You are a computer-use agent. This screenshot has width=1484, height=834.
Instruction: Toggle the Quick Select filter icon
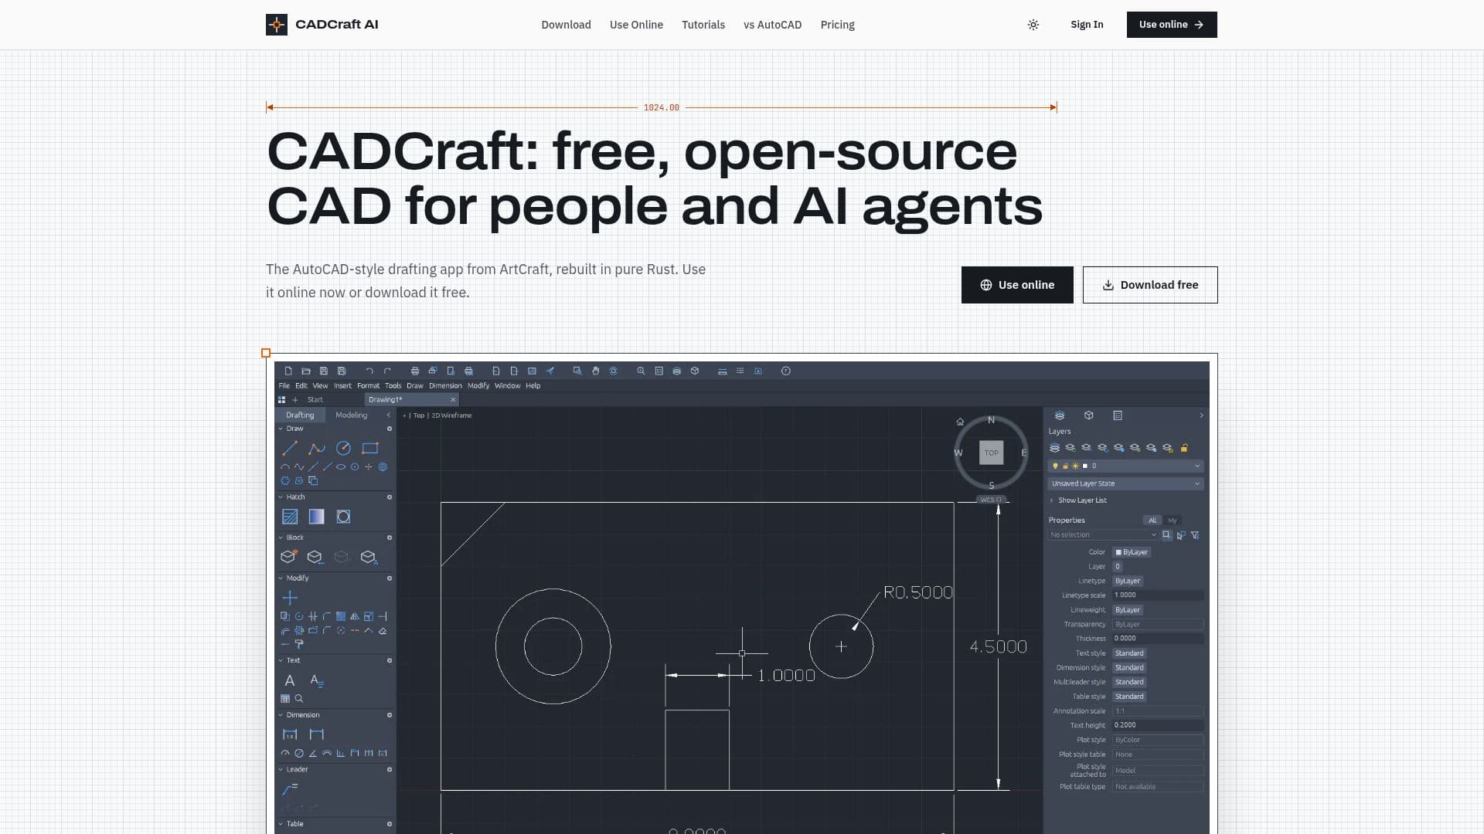pyautogui.click(x=1195, y=535)
